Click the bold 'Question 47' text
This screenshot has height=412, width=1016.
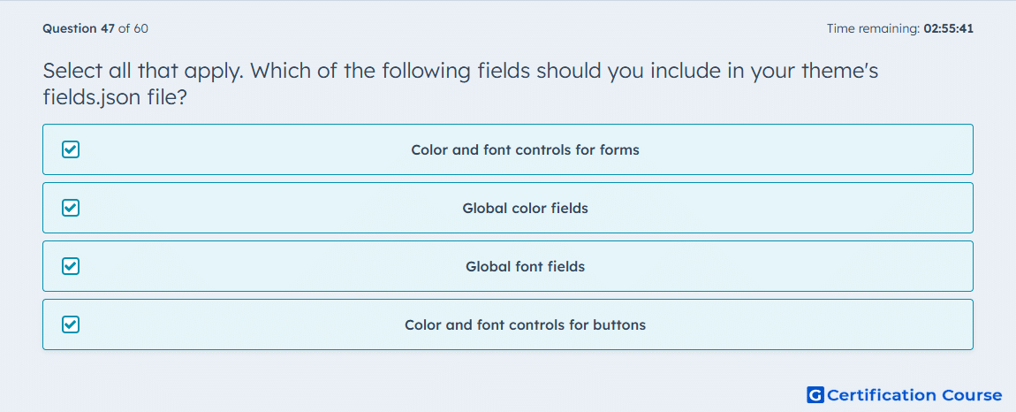pos(79,28)
